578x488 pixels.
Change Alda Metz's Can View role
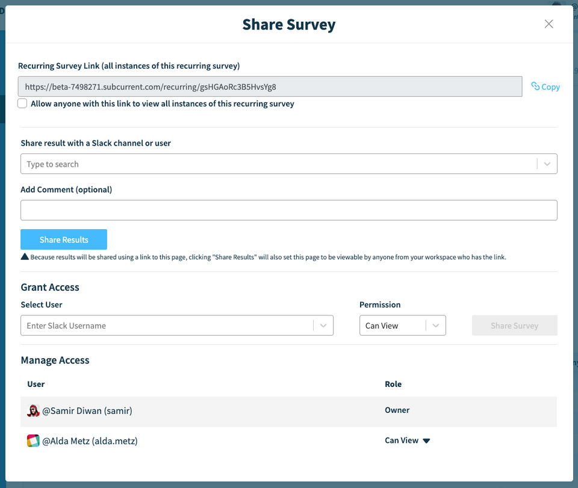point(408,440)
